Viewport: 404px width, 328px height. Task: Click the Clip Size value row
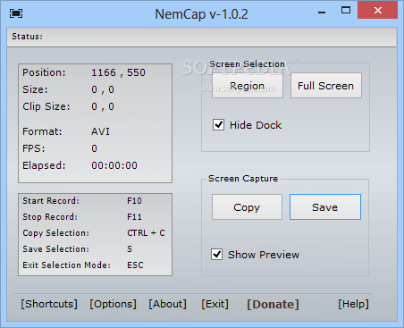tap(68, 106)
